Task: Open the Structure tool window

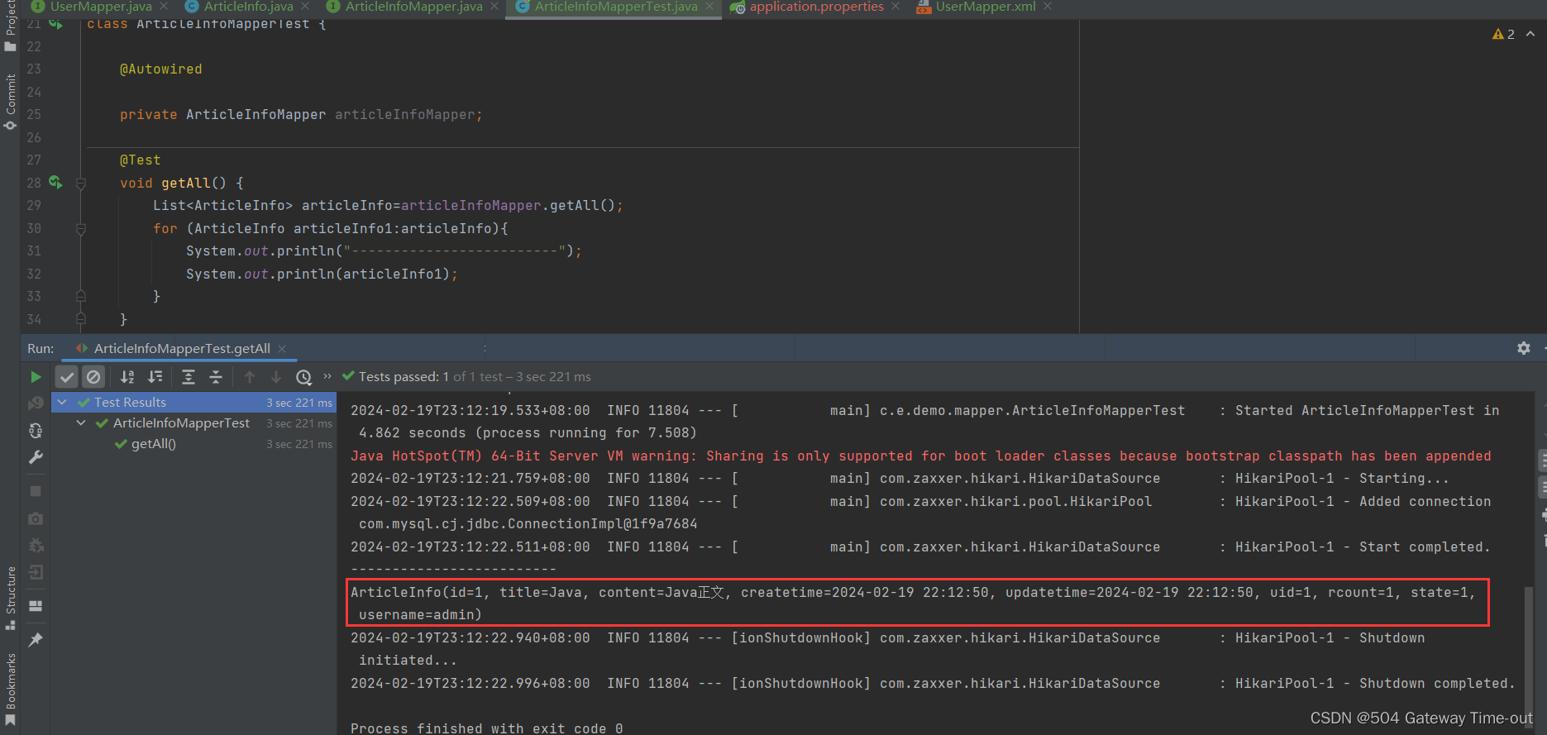Action: click(x=10, y=598)
